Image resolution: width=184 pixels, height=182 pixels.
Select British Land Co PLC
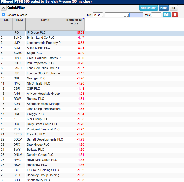click(41, 38)
